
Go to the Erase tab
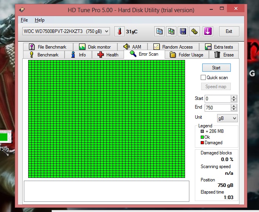pyautogui.click(x=224, y=55)
